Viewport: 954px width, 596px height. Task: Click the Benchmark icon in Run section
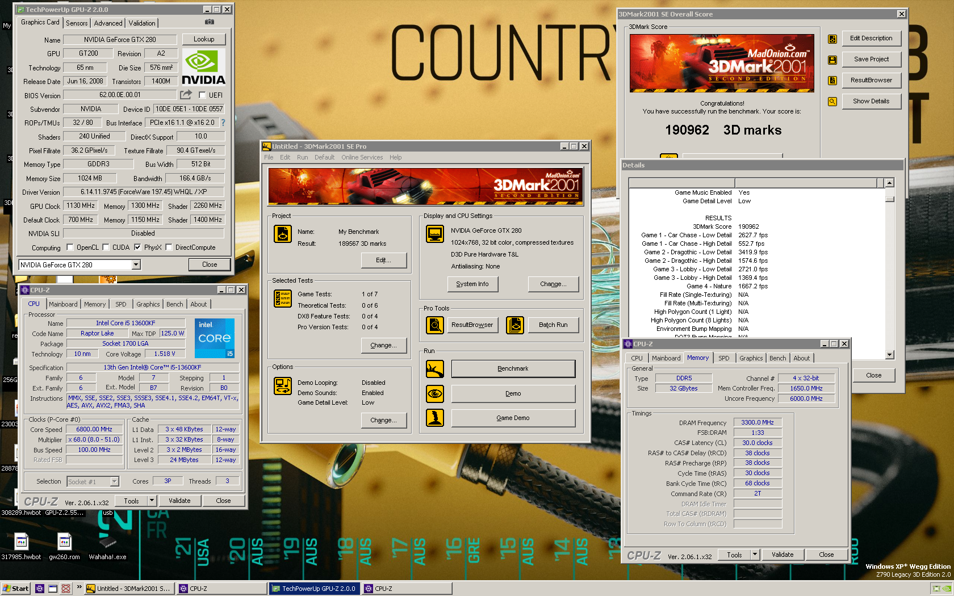pyautogui.click(x=435, y=369)
